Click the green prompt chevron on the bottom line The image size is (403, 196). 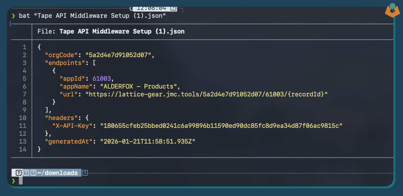[13, 181]
